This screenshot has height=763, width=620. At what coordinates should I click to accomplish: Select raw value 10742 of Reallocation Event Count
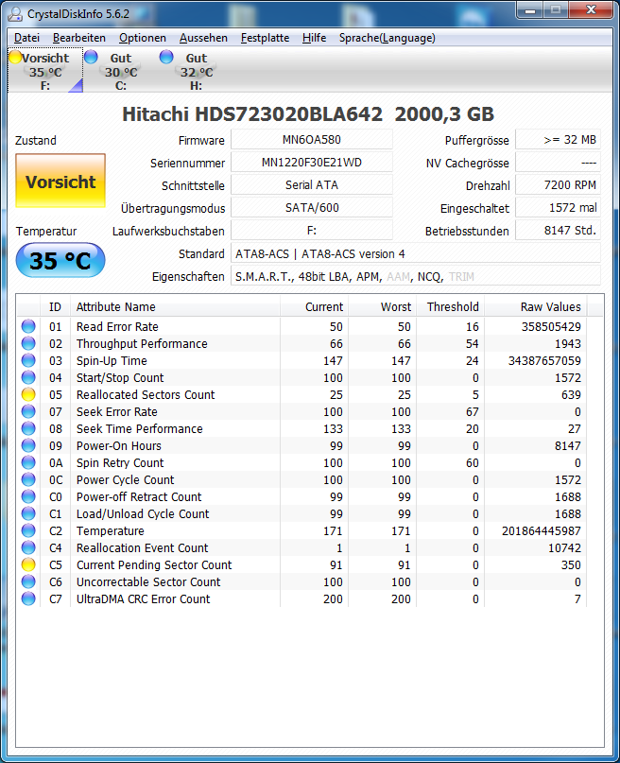pyautogui.click(x=564, y=548)
